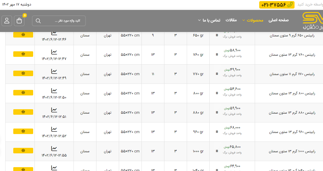Click the magnifier search icon
Image resolution: width=323 pixels, height=171 pixels.
[x=38, y=21]
